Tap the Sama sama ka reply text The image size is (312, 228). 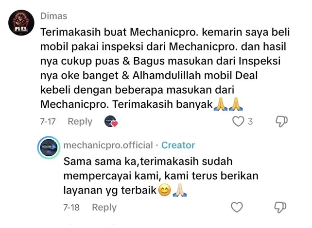coord(161,176)
